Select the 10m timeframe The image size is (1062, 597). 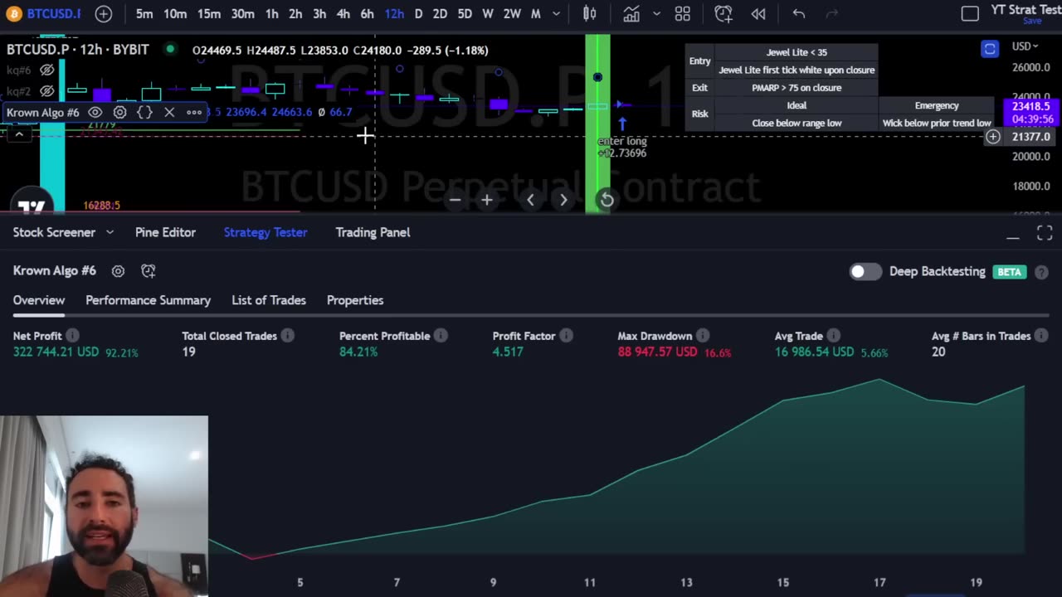[175, 14]
